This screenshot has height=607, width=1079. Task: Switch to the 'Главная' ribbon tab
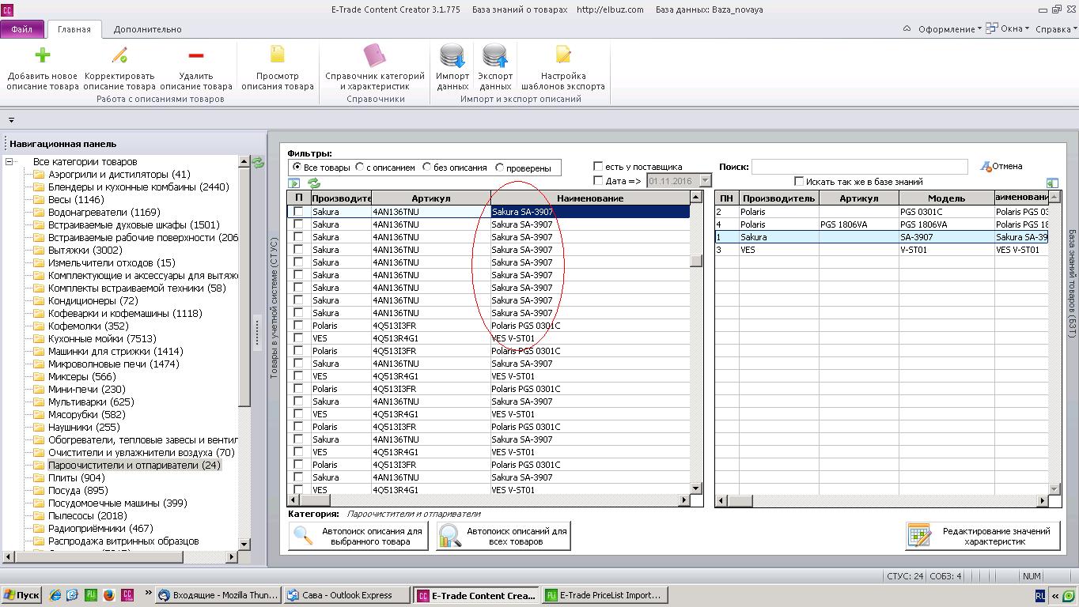click(74, 29)
